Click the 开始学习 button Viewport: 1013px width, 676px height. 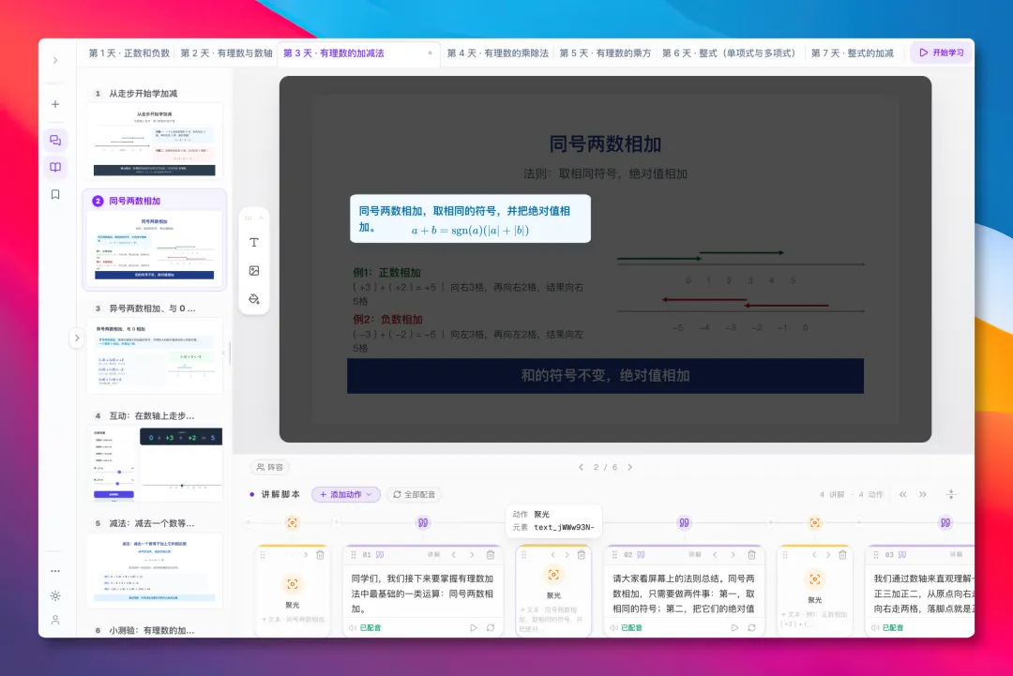942,53
